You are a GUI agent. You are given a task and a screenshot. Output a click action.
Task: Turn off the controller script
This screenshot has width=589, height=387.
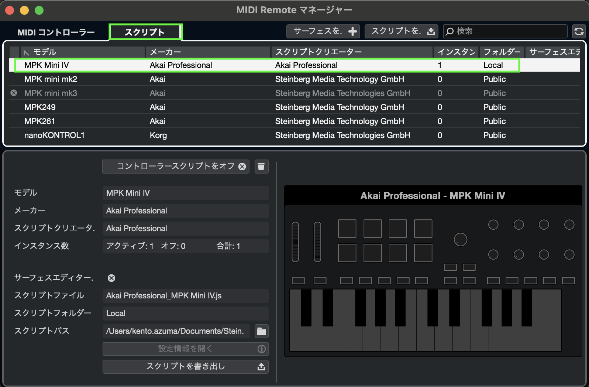tap(176, 167)
